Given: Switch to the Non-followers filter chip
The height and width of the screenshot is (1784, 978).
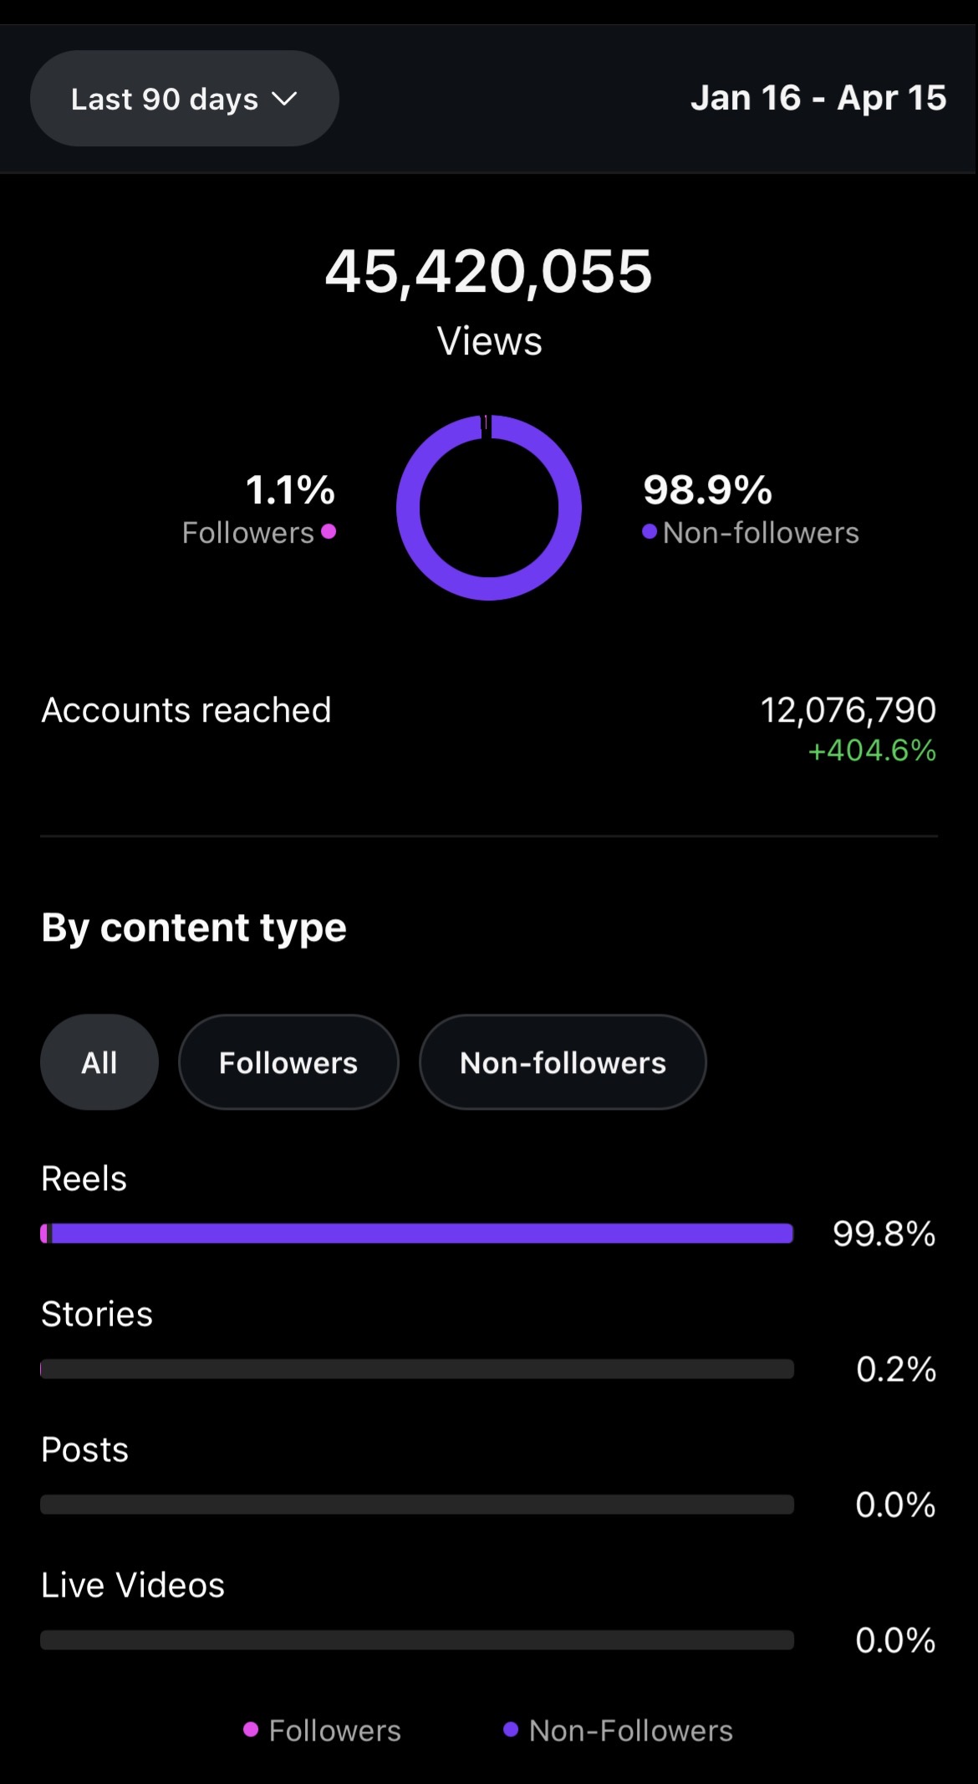Looking at the screenshot, I should 563,1062.
